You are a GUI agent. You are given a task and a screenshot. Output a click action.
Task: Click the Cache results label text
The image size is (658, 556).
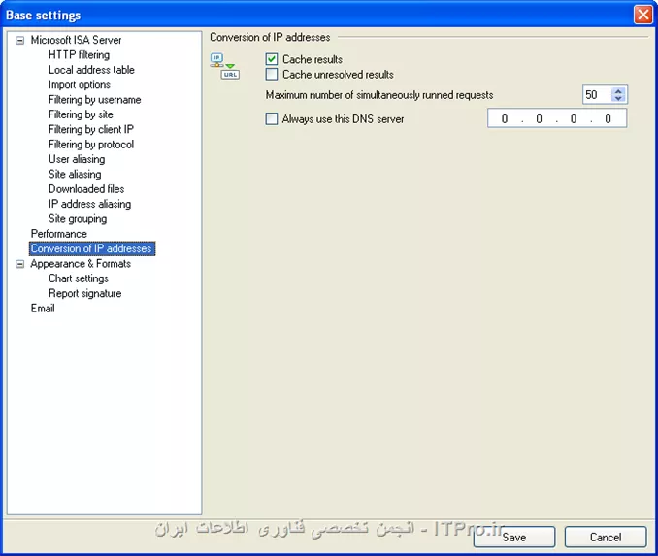pos(313,59)
